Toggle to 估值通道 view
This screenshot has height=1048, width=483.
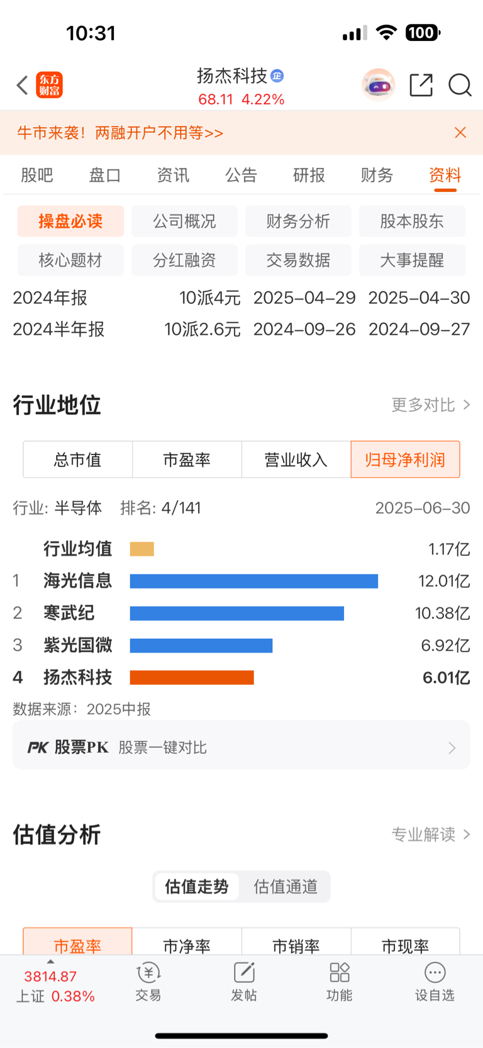[286, 887]
